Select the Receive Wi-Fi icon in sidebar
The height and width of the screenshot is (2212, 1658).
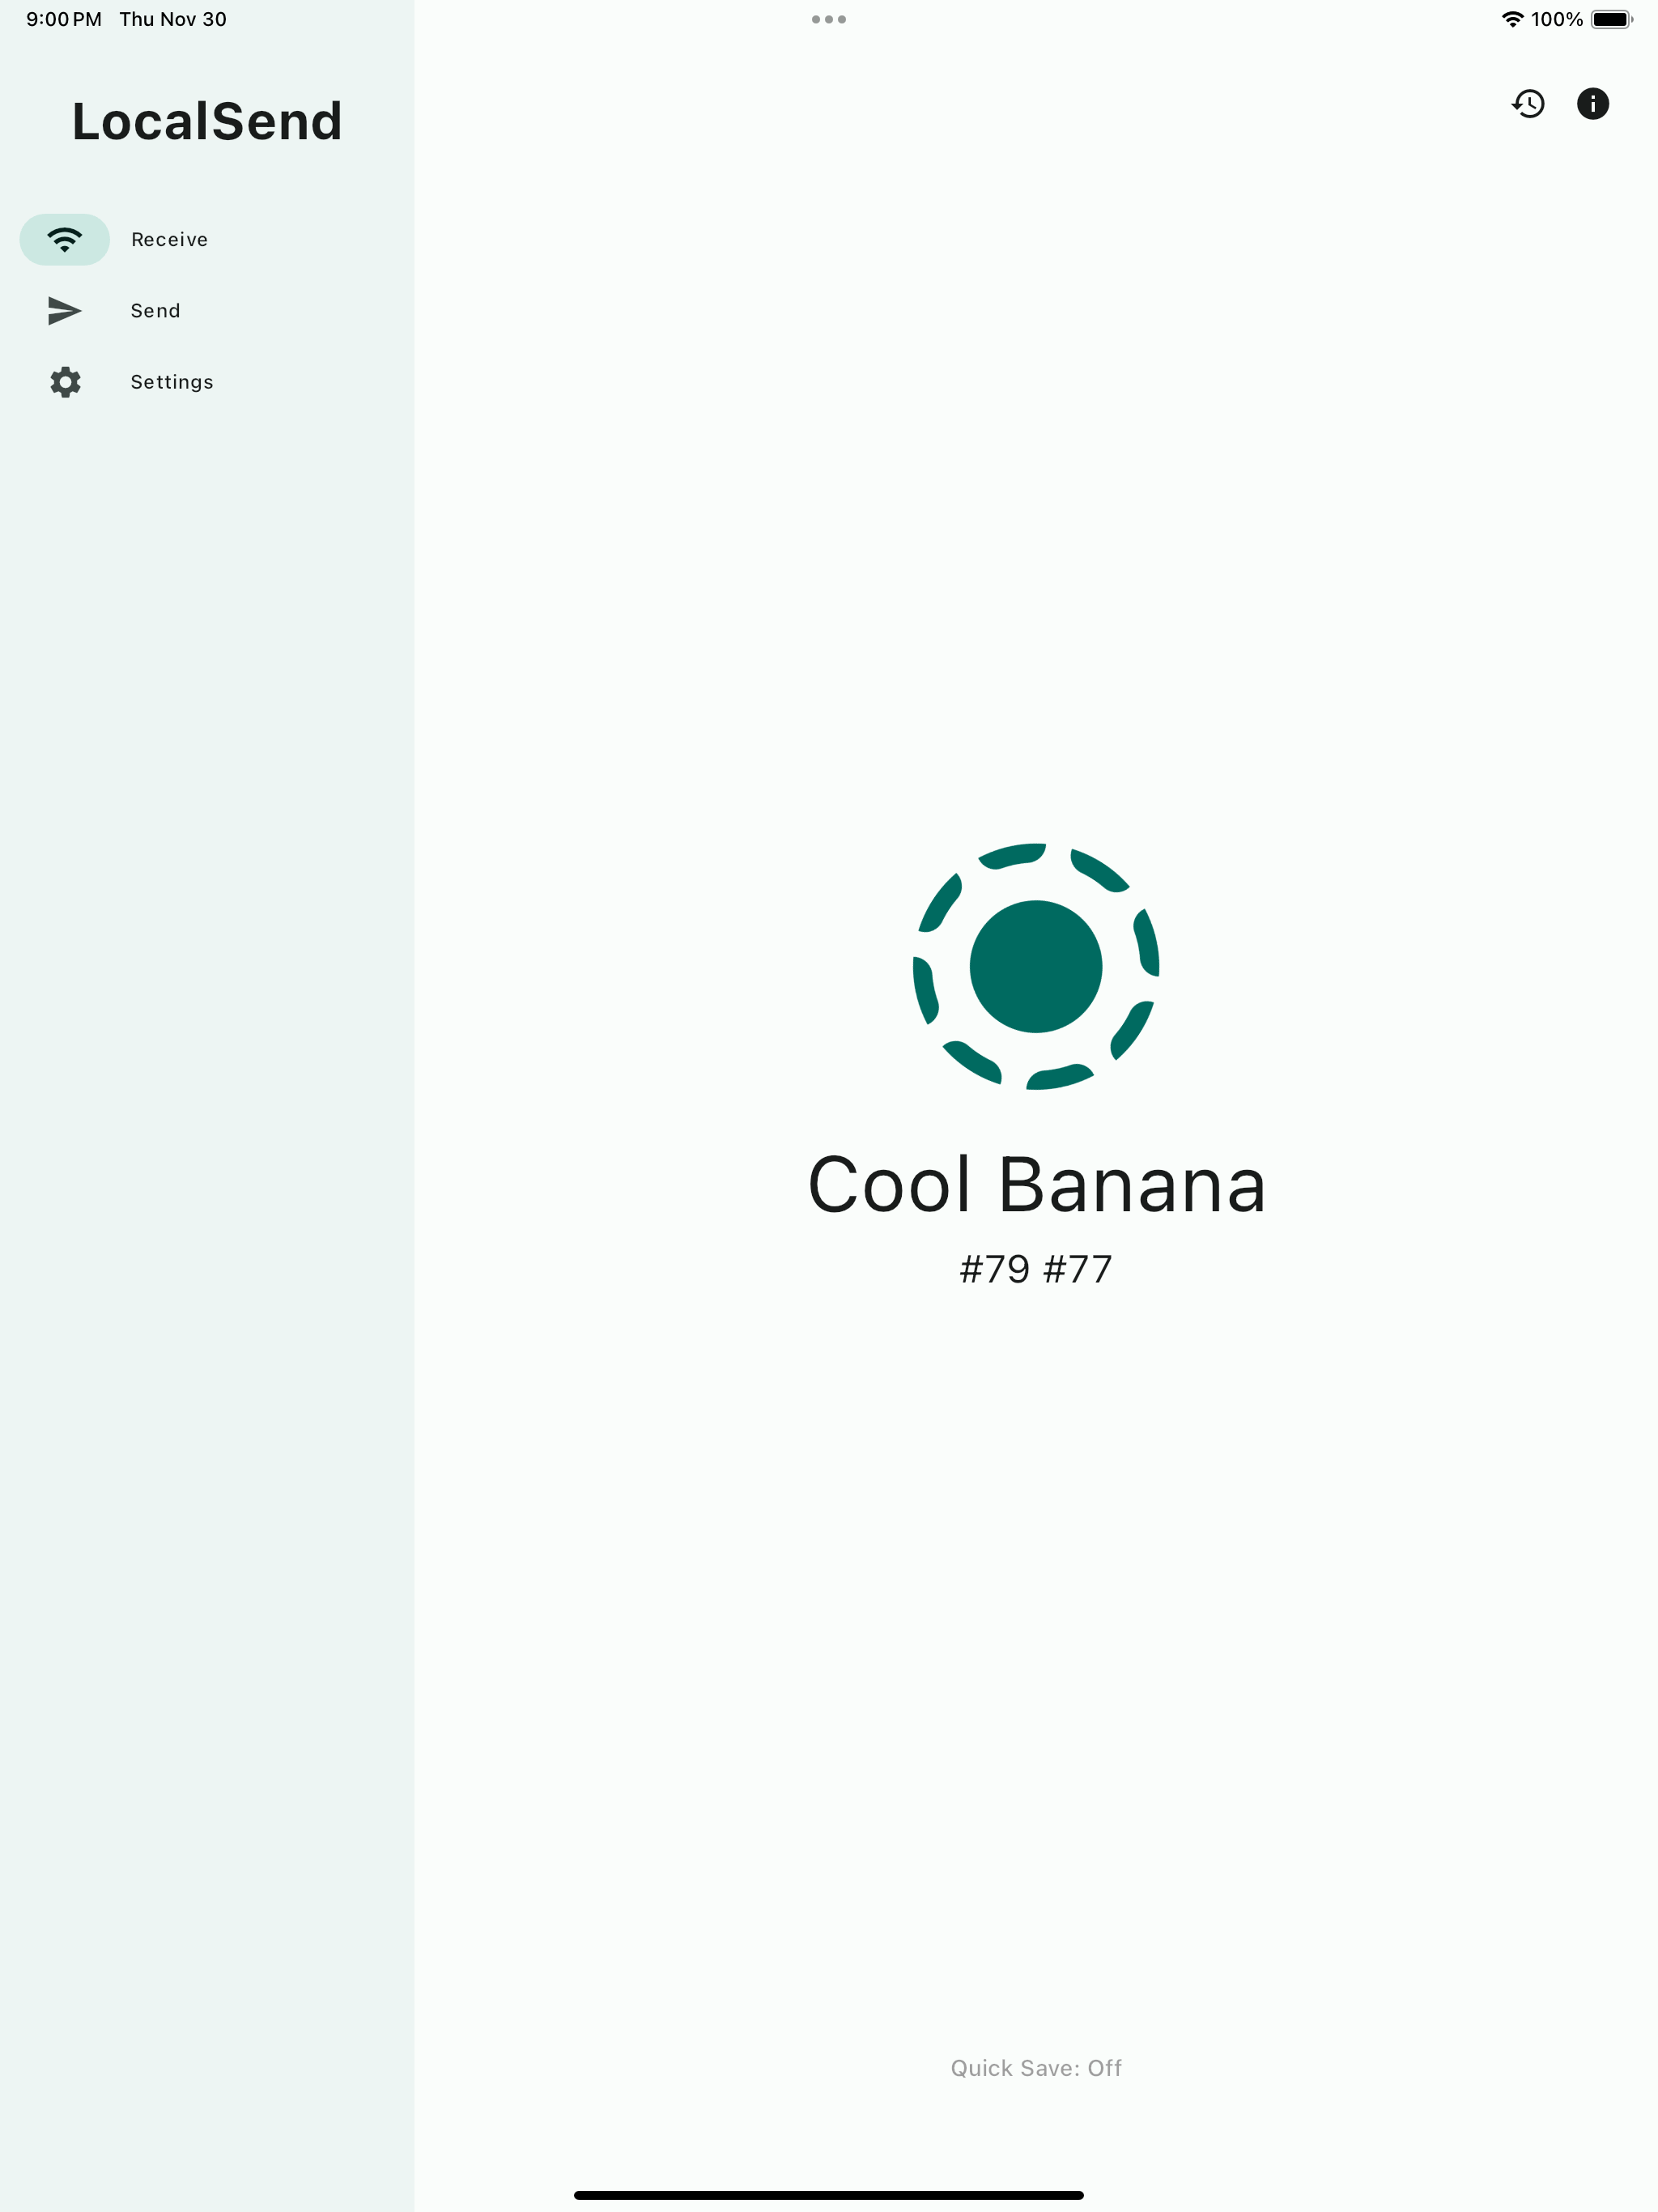click(65, 240)
